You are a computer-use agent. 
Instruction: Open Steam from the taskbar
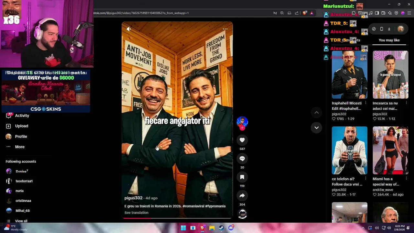point(221,228)
